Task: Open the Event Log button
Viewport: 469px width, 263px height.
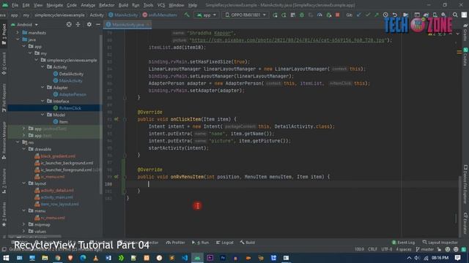Action: [403, 243]
